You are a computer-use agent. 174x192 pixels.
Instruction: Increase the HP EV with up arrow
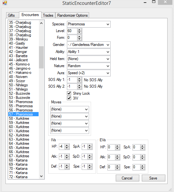(117, 146)
